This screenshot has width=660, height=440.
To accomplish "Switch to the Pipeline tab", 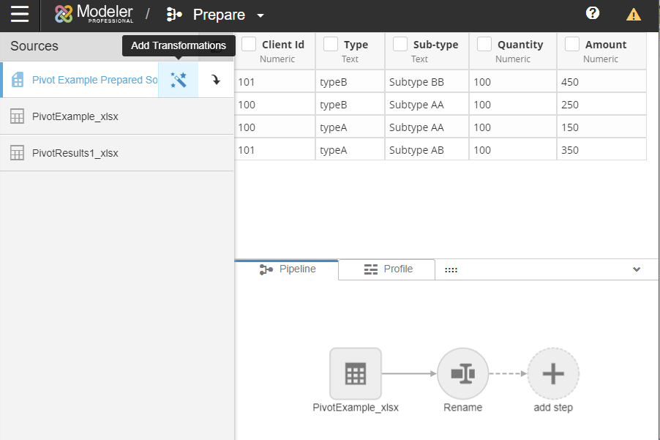I will (x=288, y=269).
